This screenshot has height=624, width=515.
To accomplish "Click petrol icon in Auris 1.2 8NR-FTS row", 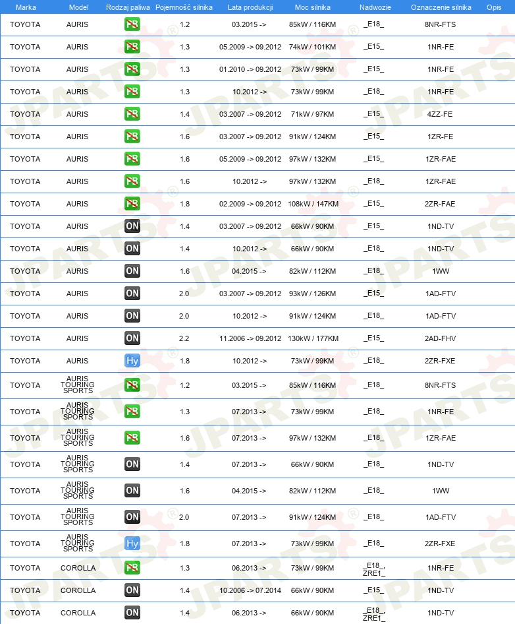I will click(x=132, y=24).
